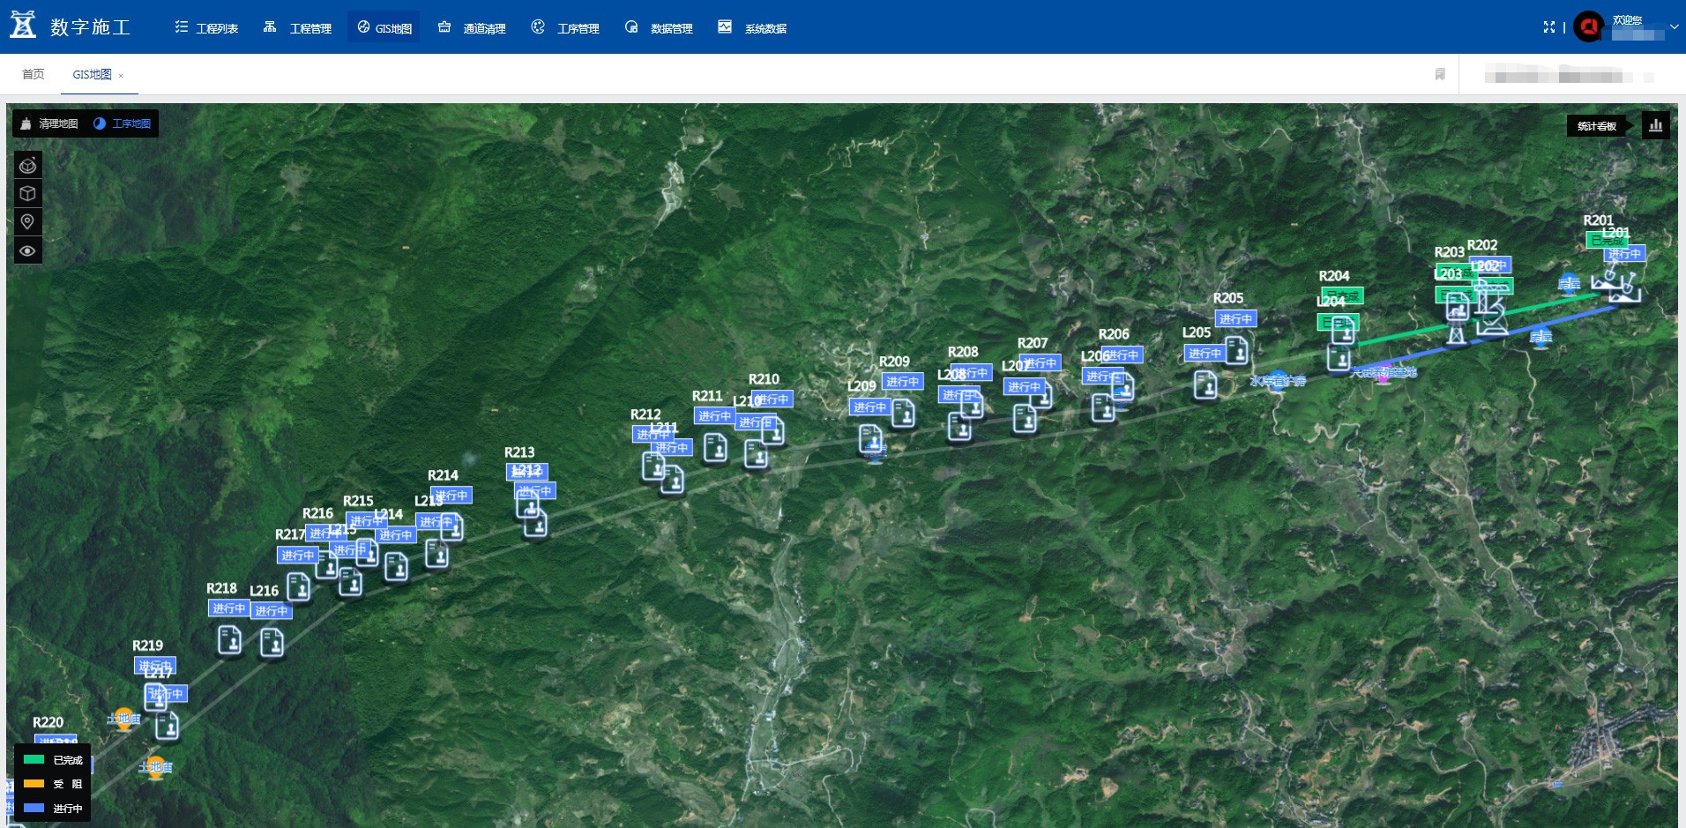This screenshot has width=1686, height=828.
Task: Click the document marker under R218
Action: [229, 639]
